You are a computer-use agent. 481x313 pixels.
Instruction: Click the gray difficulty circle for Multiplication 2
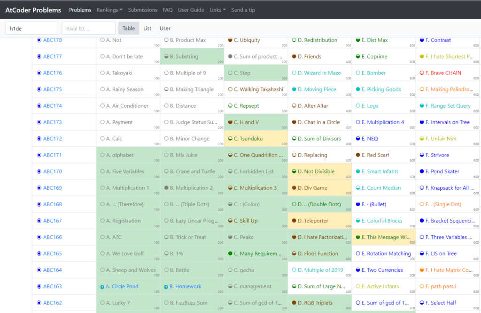click(166, 188)
